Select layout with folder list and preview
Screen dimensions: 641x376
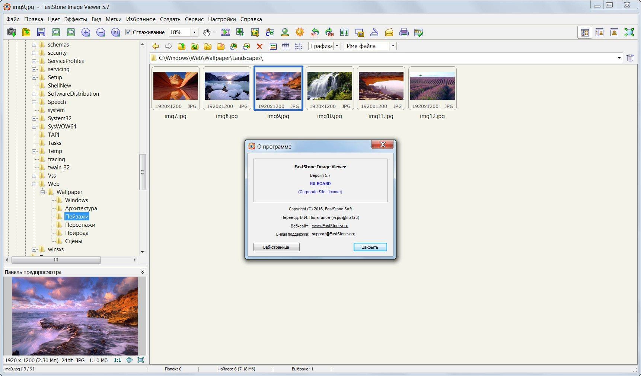pyautogui.click(x=600, y=32)
